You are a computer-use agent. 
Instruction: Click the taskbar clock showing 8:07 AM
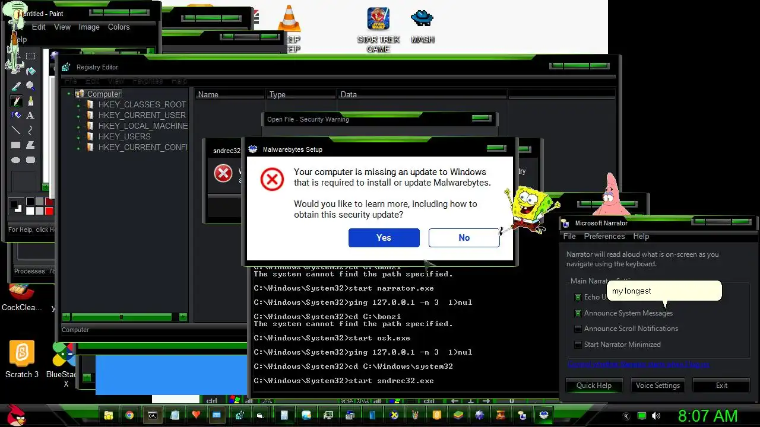tap(708, 416)
